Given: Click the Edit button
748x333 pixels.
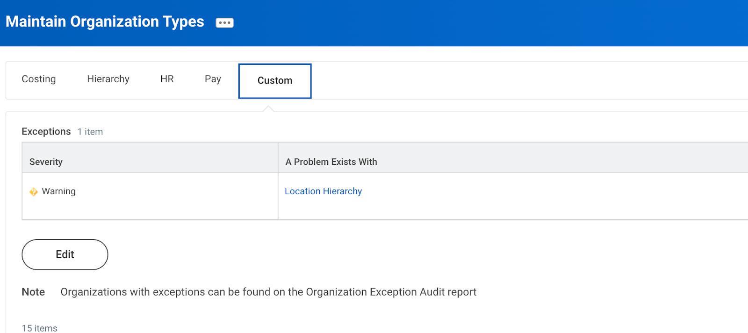Looking at the screenshot, I should [65, 255].
